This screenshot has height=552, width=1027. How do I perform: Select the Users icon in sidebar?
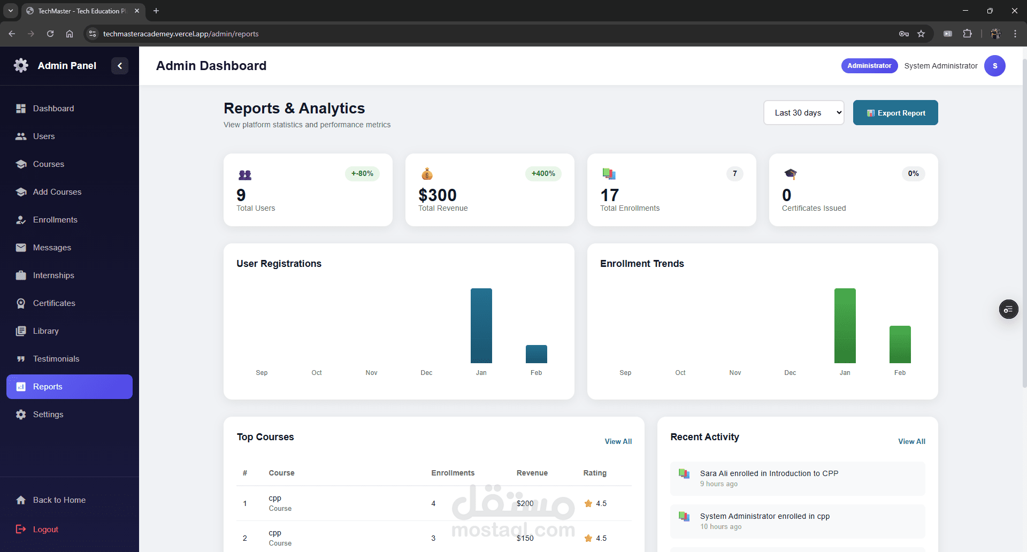tap(21, 136)
